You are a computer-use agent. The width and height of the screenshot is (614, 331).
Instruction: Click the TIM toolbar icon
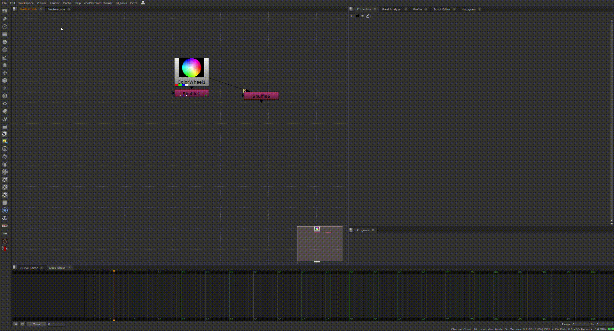pyautogui.click(x=5, y=234)
